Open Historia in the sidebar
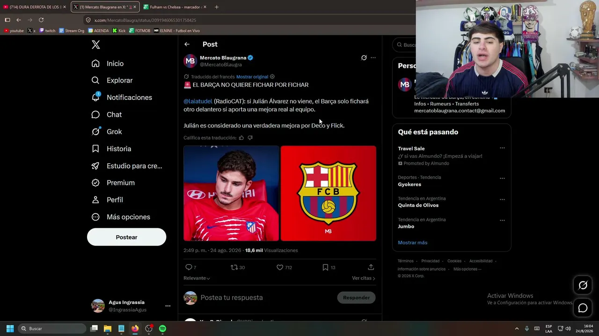The width and height of the screenshot is (599, 336). coord(112,149)
